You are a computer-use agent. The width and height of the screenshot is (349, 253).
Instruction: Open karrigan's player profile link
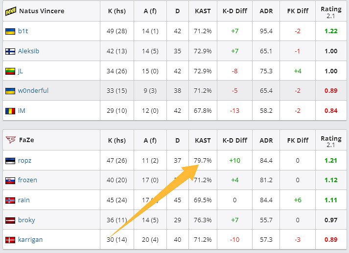[30, 240]
